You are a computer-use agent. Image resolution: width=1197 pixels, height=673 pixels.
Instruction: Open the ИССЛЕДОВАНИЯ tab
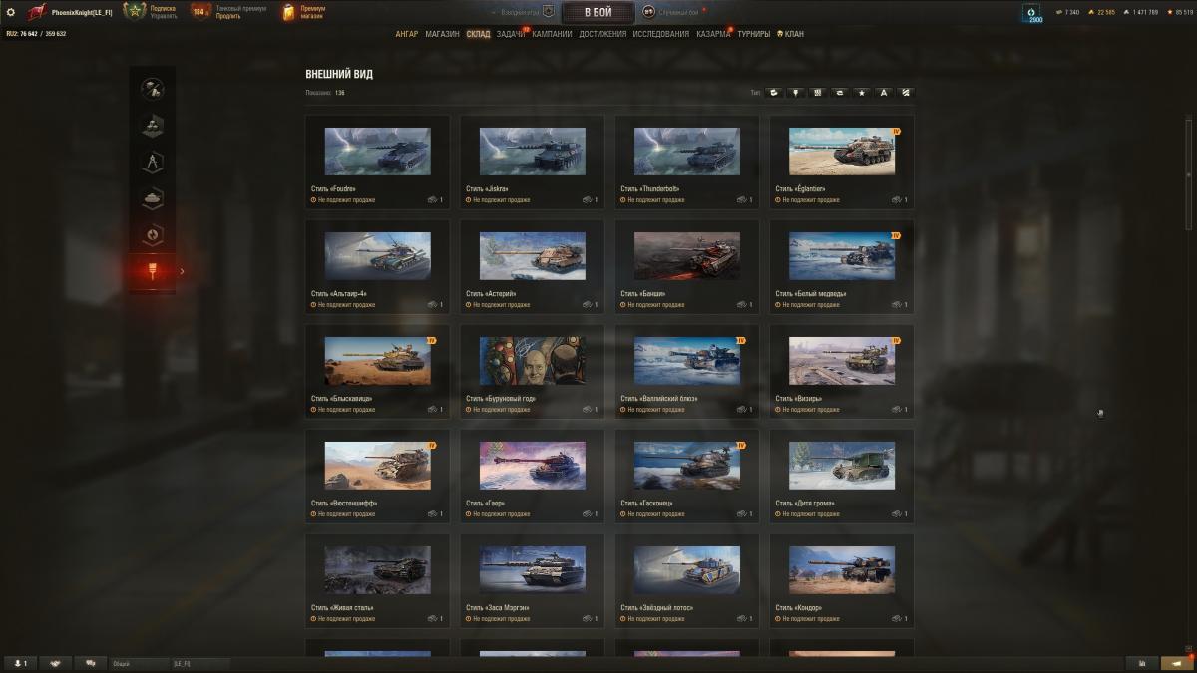point(660,34)
